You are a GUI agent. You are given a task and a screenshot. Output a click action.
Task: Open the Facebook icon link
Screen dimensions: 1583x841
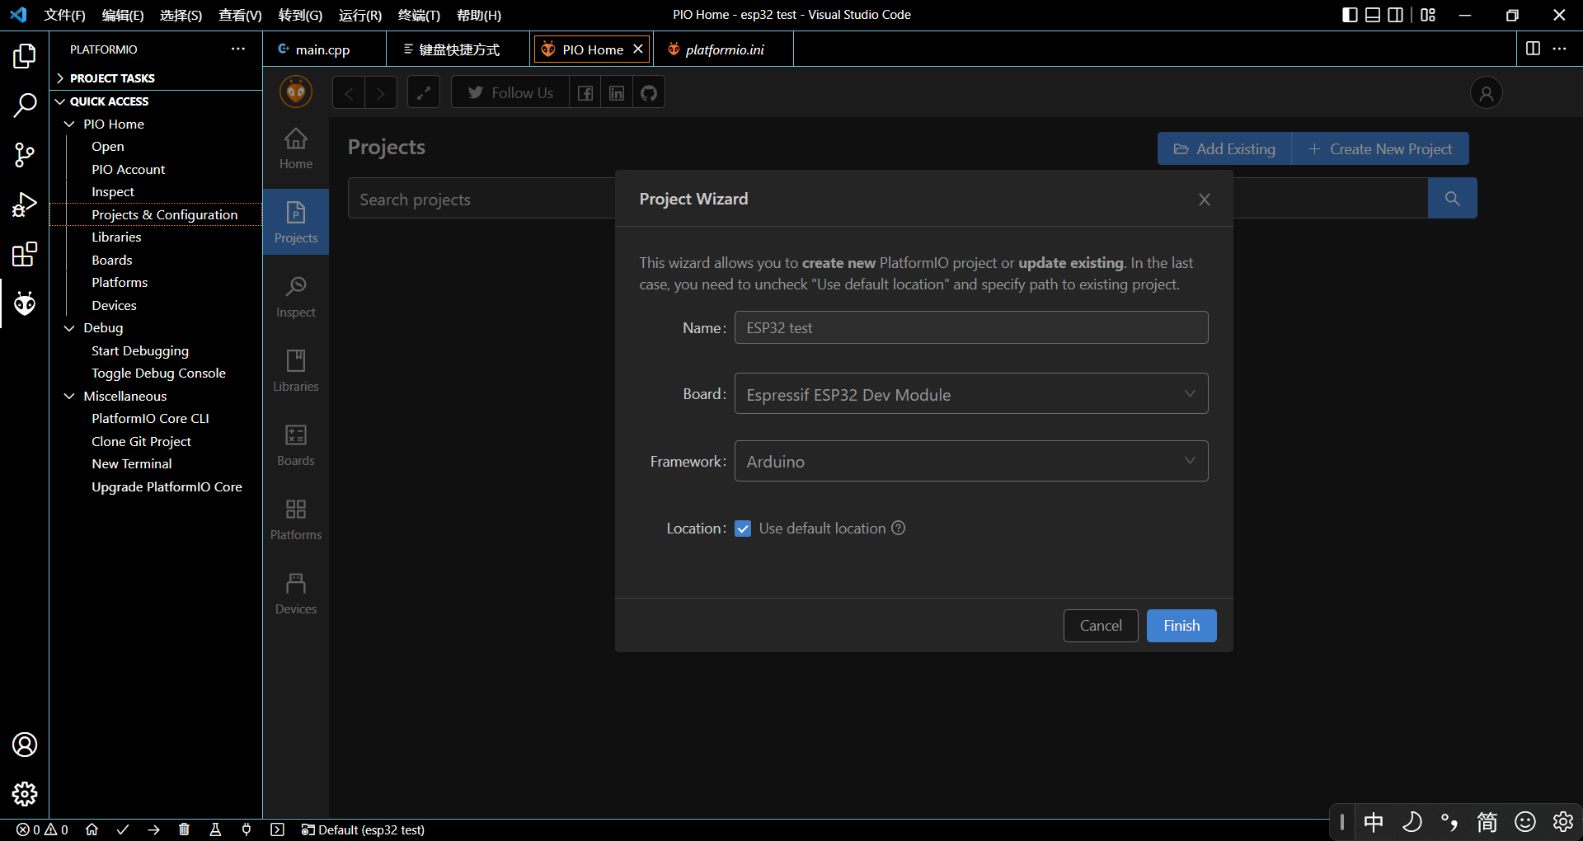[585, 92]
